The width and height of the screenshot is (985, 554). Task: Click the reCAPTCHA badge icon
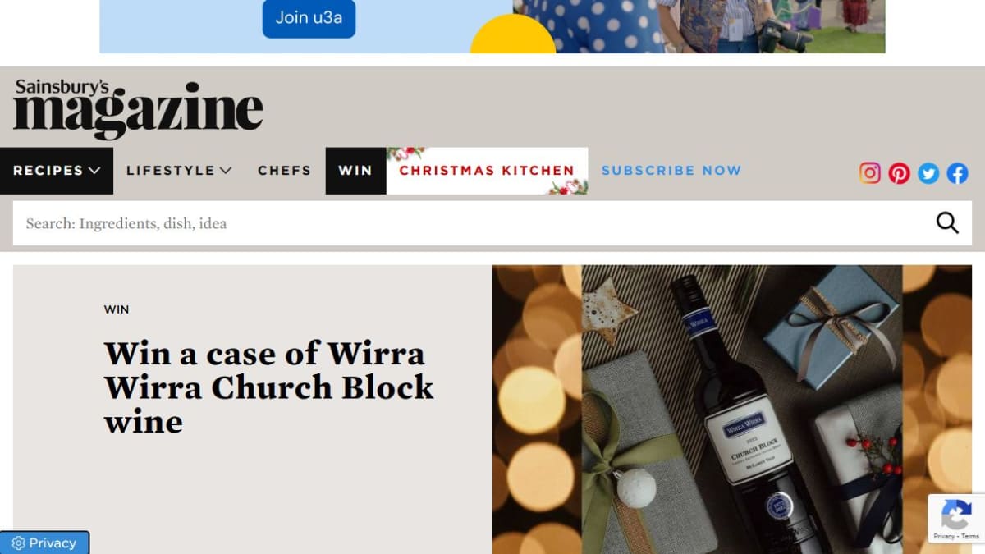pos(956,518)
